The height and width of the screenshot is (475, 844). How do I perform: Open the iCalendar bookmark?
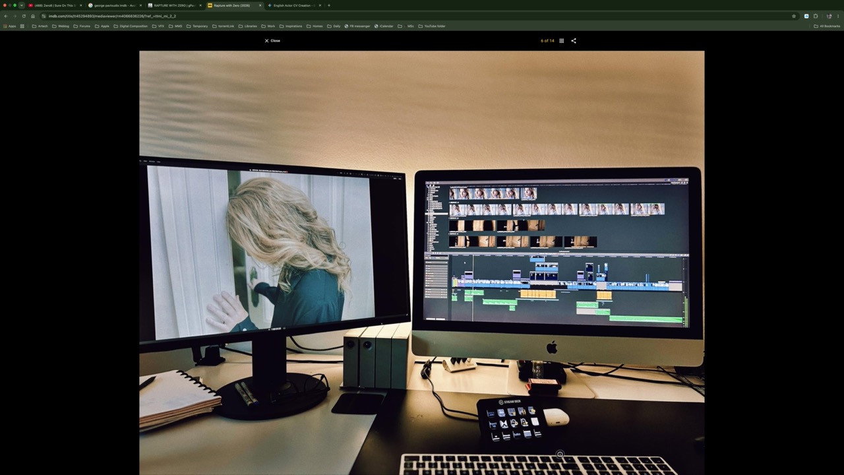coord(384,26)
